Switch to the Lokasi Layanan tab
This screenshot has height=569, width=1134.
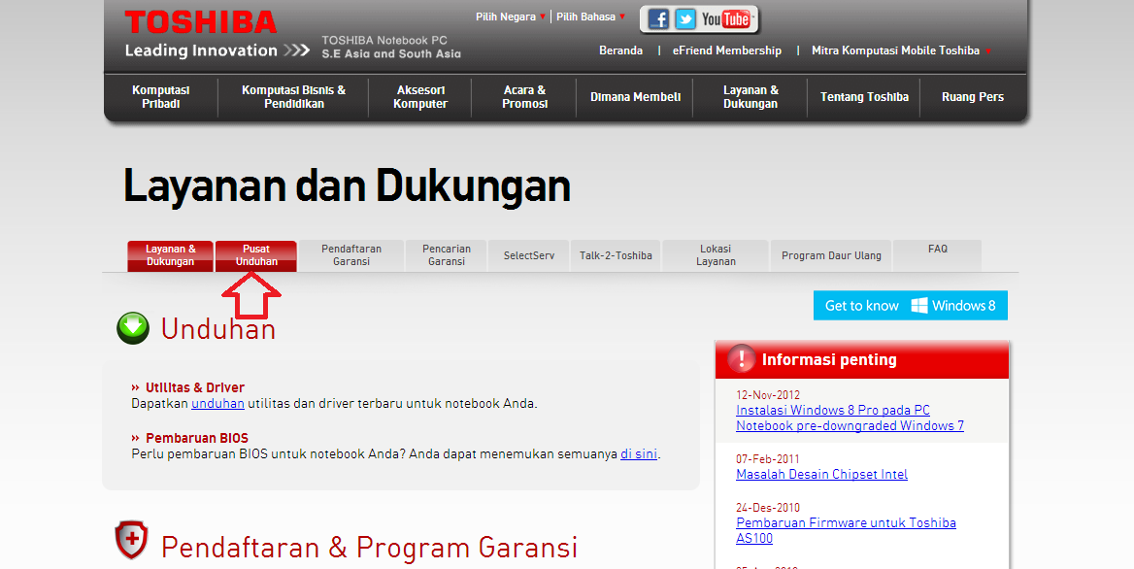point(716,255)
